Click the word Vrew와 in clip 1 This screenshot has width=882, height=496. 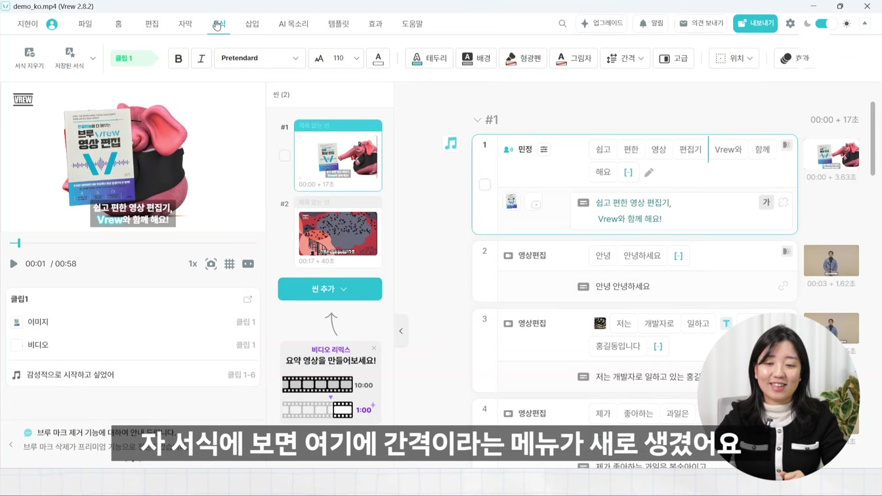(728, 150)
